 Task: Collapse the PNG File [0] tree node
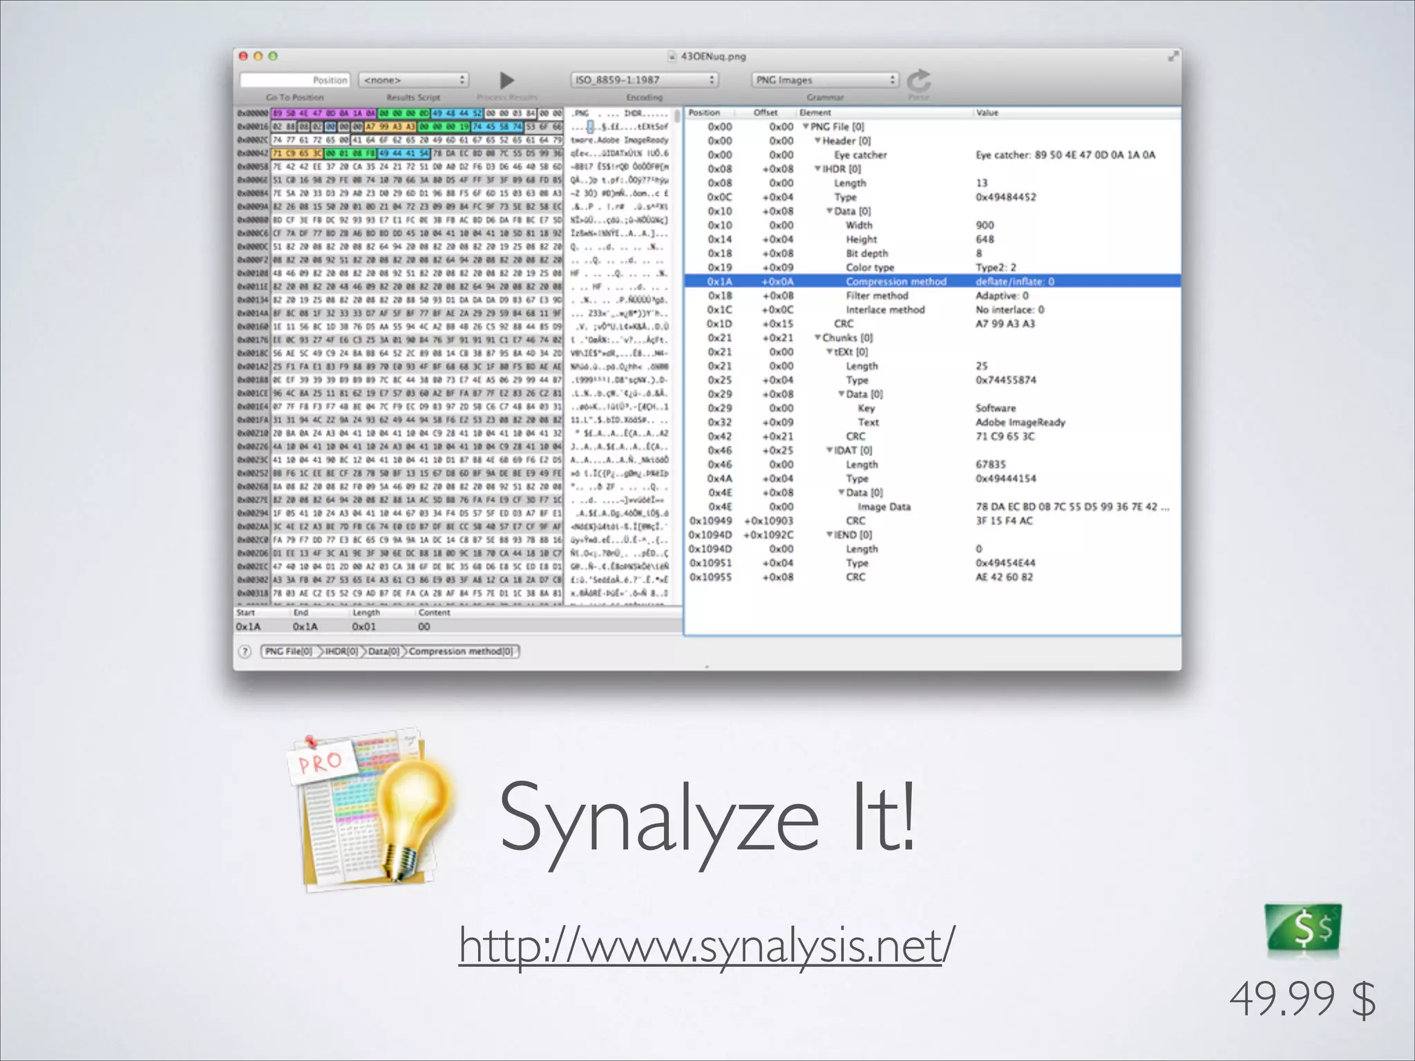pyautogui.click(x=806, y=126)
